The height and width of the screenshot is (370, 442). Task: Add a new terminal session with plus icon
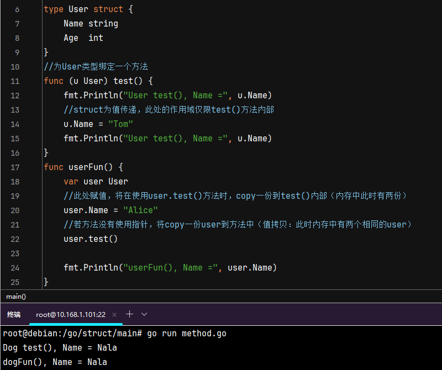point(130,314)
